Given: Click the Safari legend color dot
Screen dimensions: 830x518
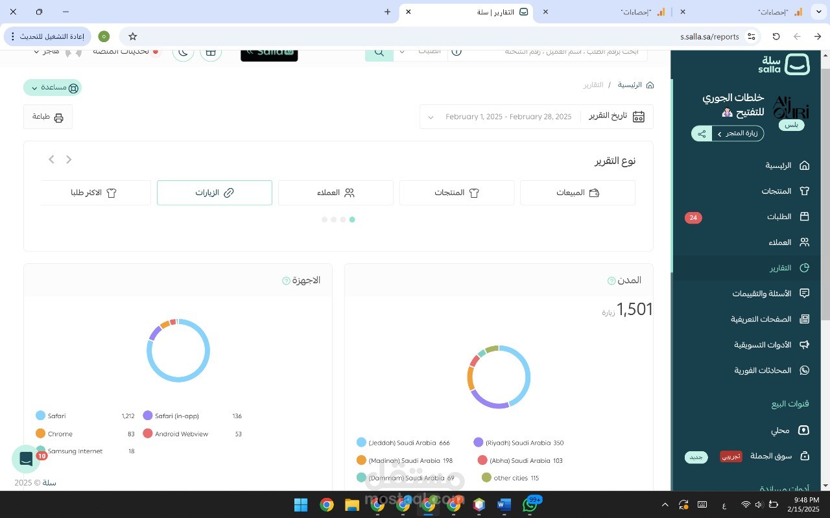Looking at the screenshot, I should (x=40, y=416).
